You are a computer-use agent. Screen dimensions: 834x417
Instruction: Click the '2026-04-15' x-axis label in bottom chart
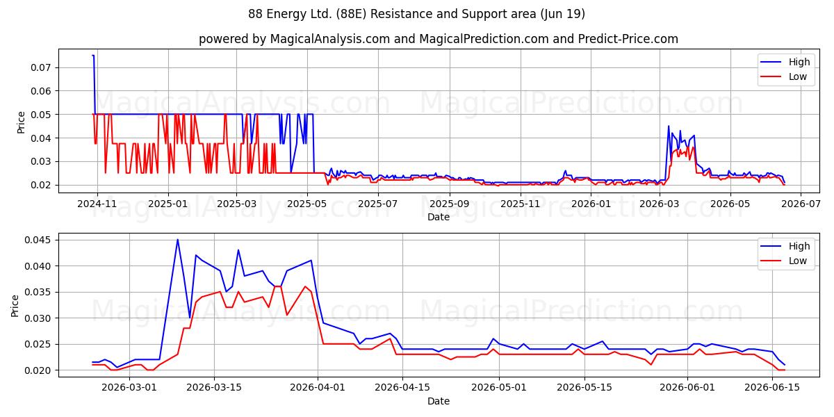tap(402, 388)
